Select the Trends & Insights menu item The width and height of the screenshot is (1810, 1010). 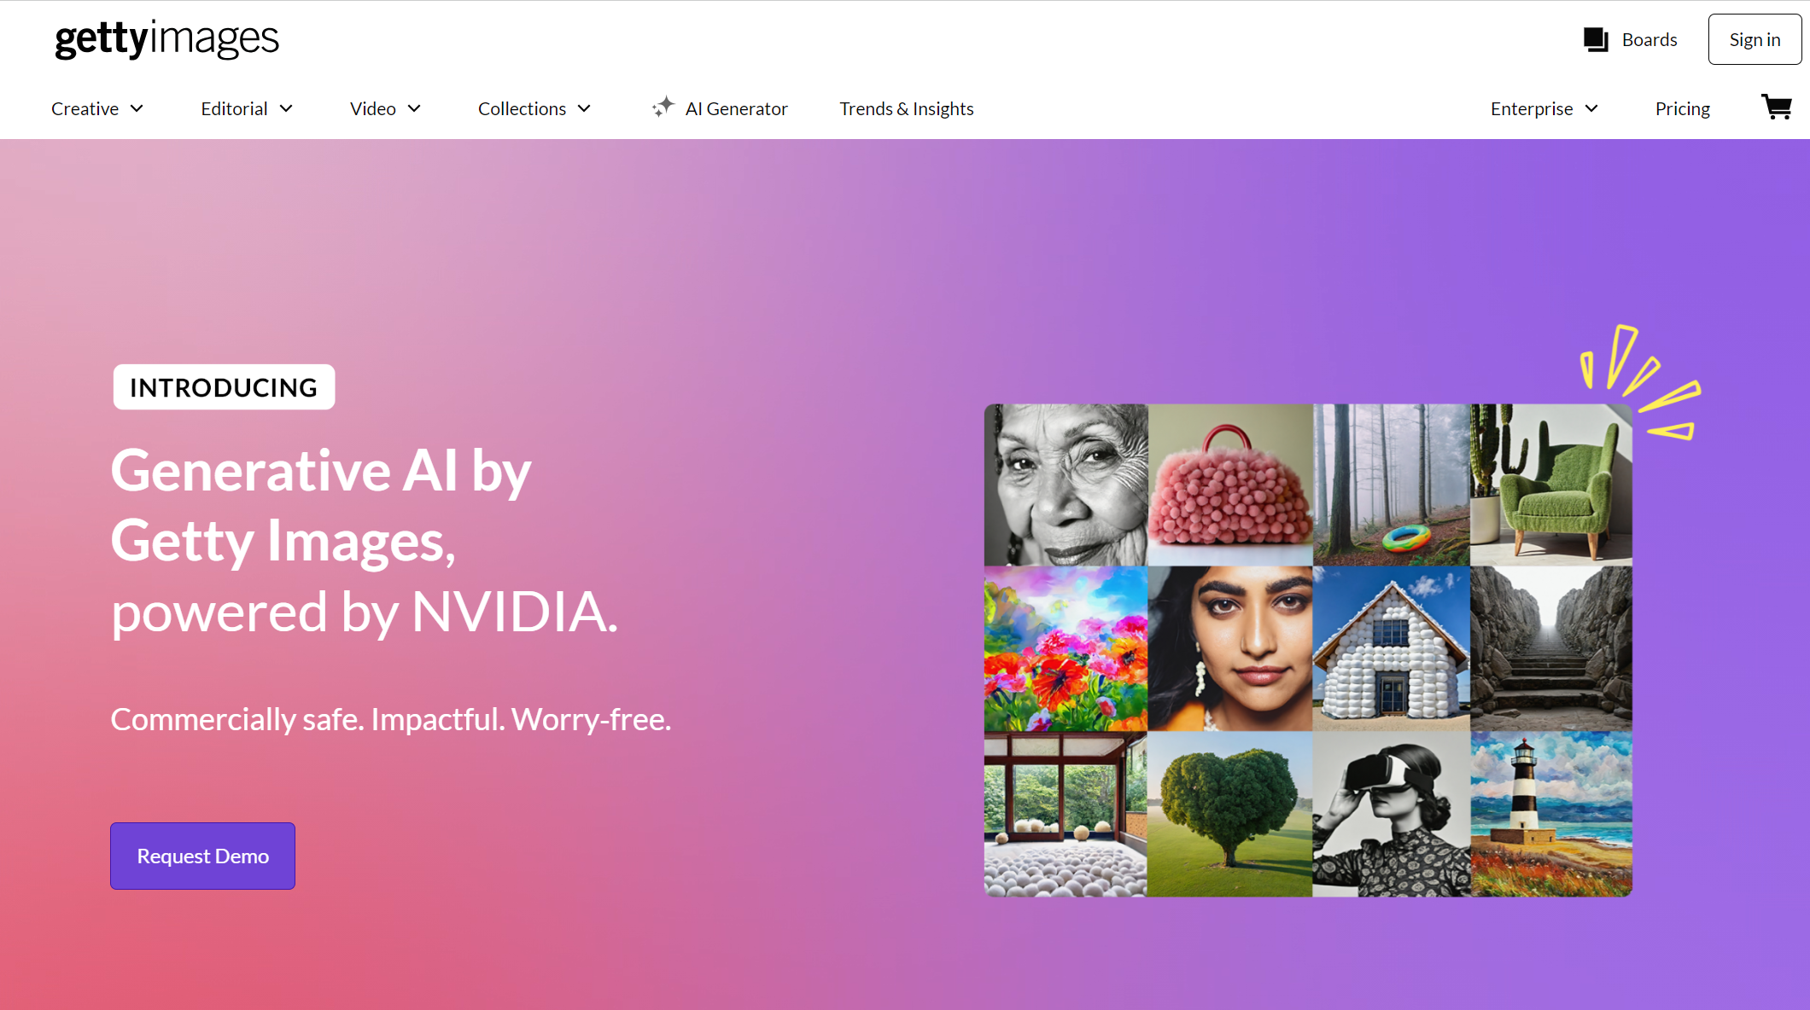906,108
